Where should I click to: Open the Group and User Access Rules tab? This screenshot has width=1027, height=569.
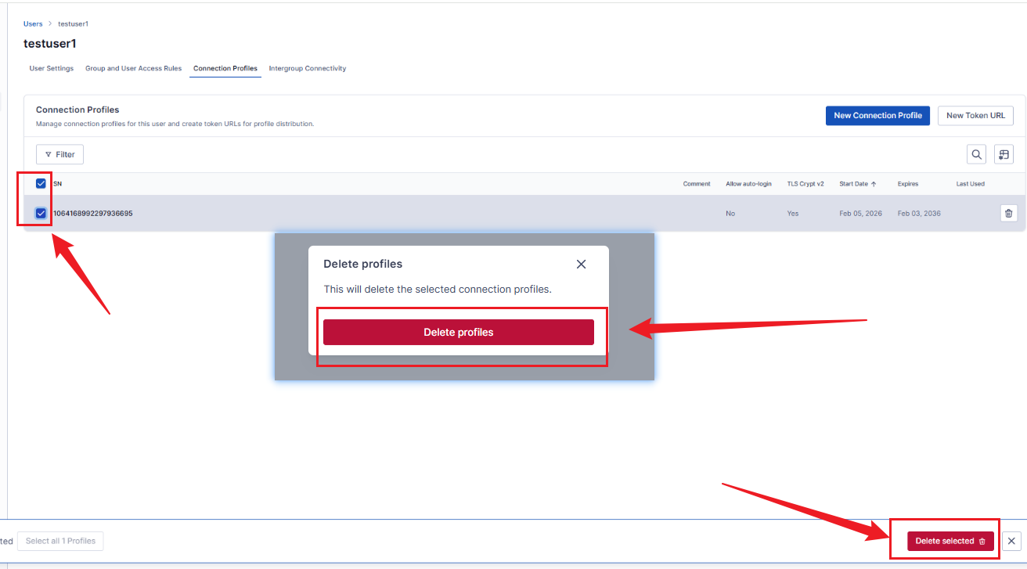click(133, 69)
